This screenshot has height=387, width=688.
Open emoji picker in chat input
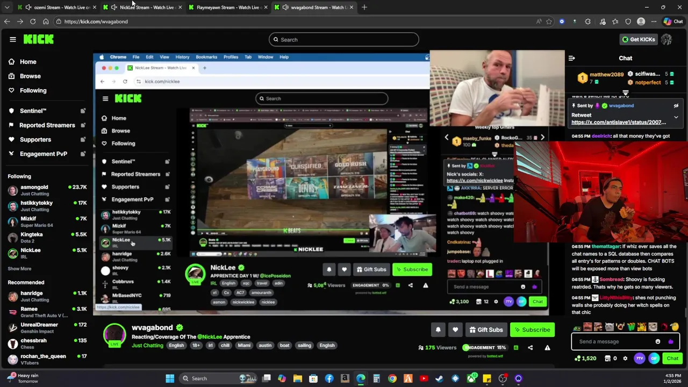tap(658, 341)
